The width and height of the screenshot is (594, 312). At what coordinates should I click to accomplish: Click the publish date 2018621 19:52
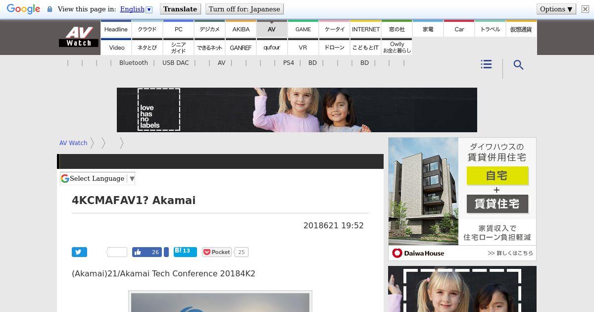[x=334, y=226]
